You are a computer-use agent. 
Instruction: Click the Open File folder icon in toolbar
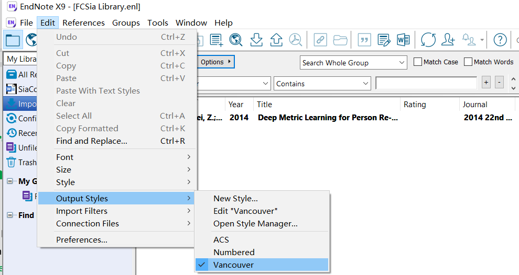pyautogui.click(x=340, y=40)
